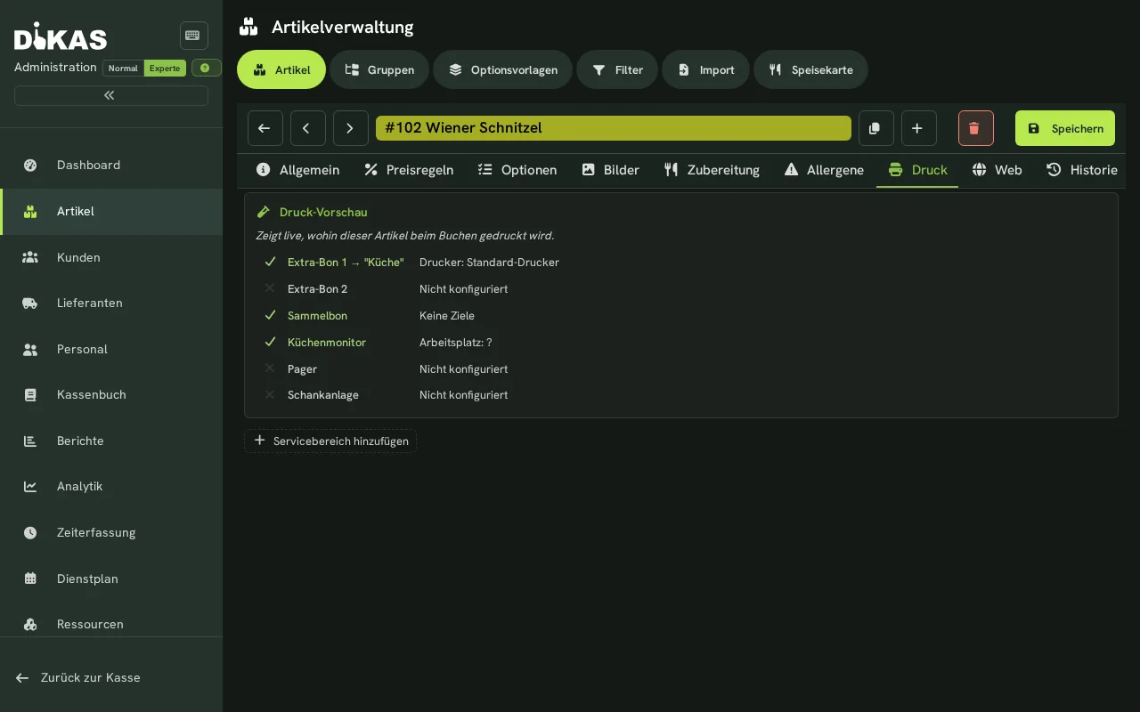Click the duplicate article copy icon

pos(875,128)
